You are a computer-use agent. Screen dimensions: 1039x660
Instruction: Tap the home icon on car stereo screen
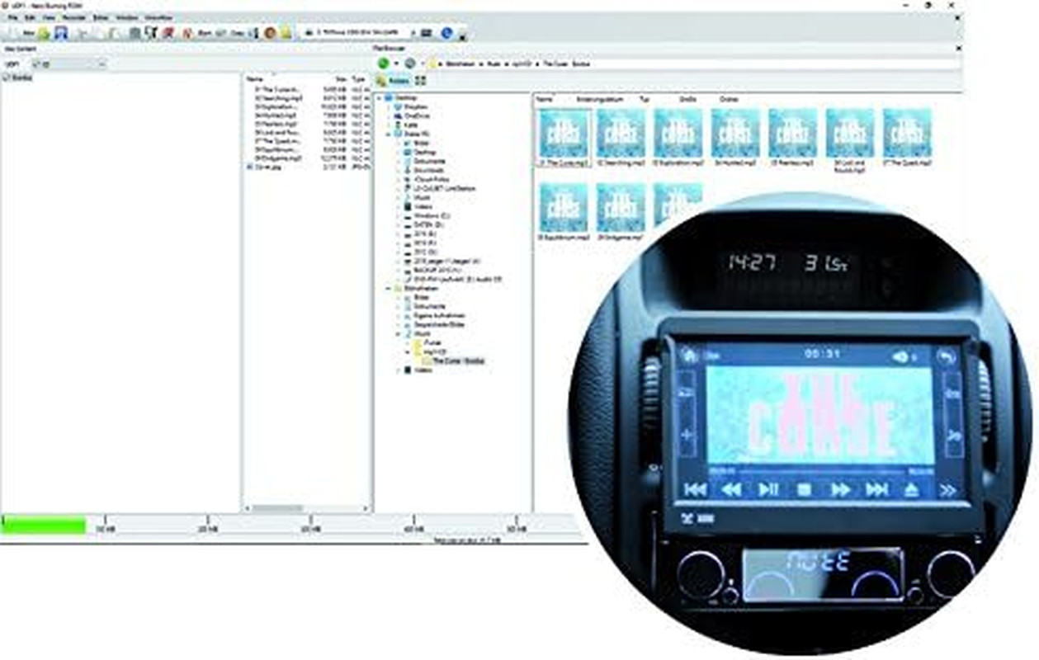(x=690, y=356)
